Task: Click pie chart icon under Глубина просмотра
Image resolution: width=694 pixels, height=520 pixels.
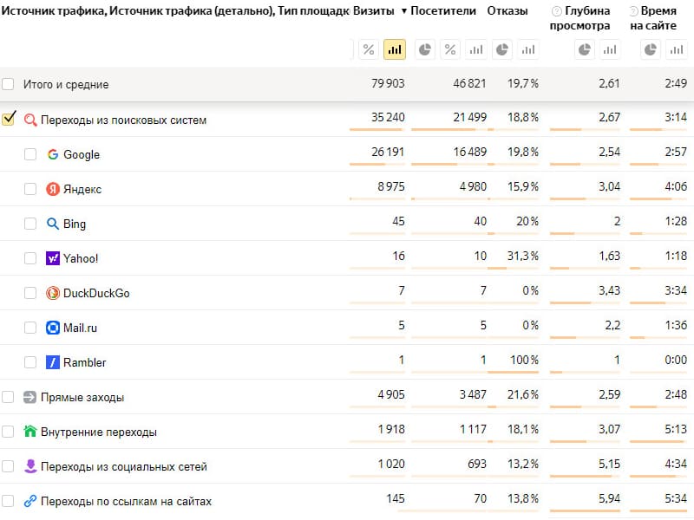Action: click(584, 49)
